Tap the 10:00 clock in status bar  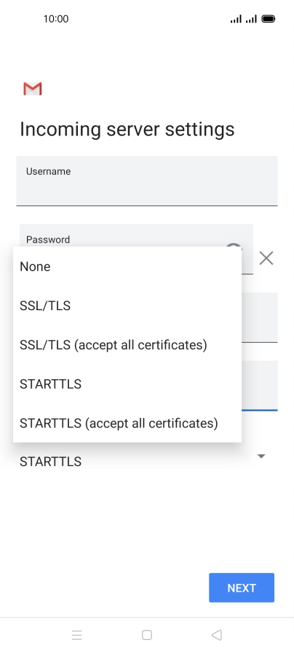point(56,19)
